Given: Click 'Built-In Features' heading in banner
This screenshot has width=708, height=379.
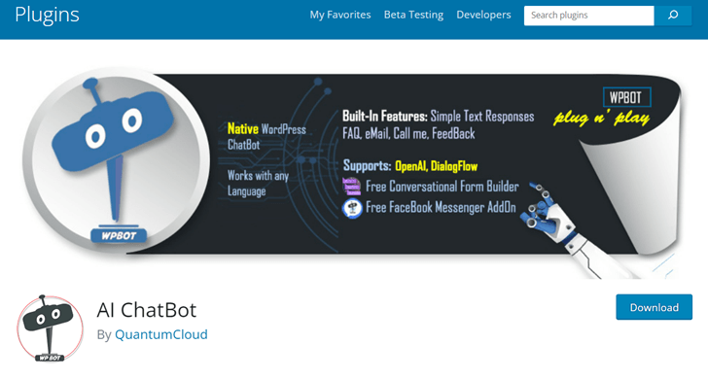Looking at the screenshot, I should 385,117.
